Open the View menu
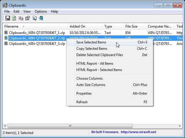 27,11
